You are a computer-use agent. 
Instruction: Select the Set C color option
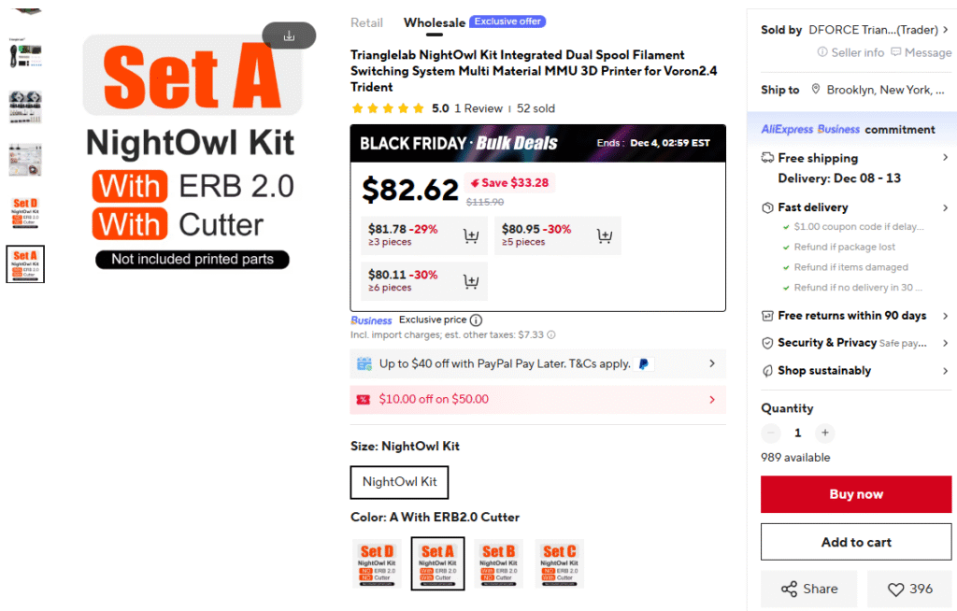[x=559, y=563]
